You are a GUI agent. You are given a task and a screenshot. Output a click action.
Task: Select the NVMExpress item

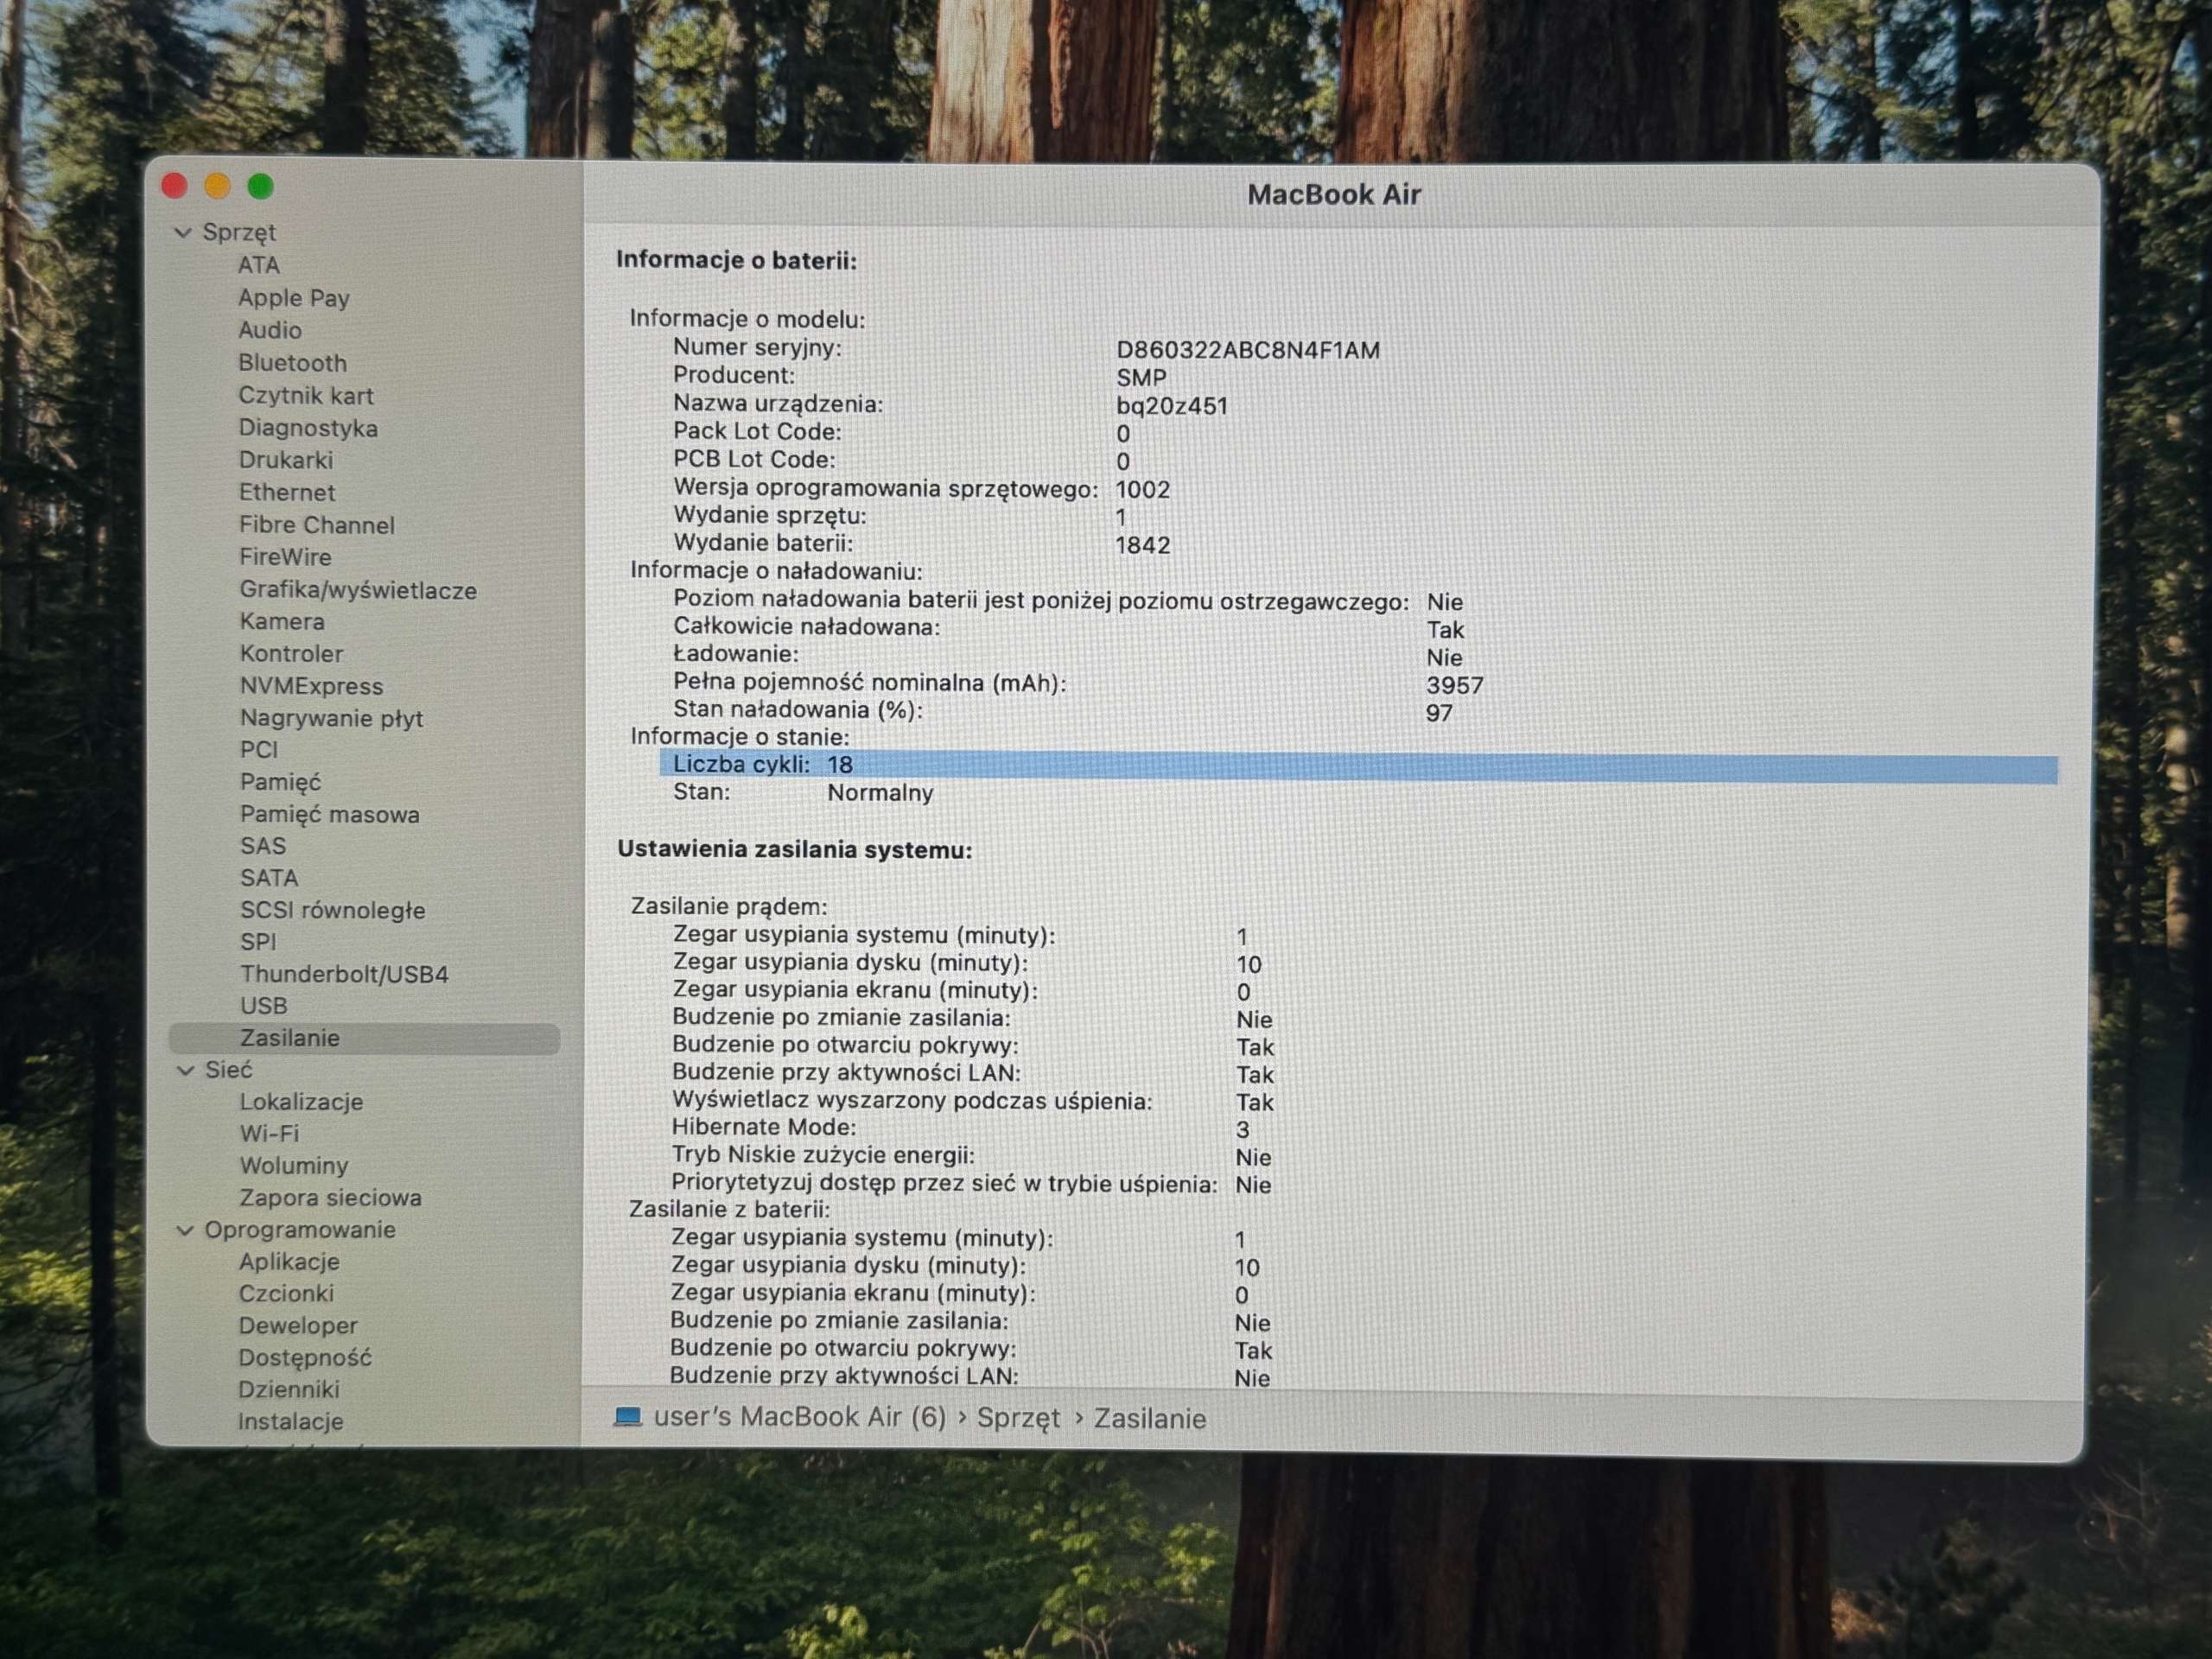[312, 687]
